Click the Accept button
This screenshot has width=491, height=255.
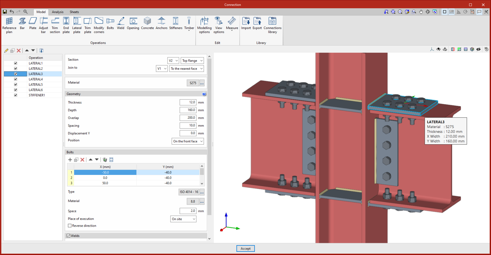click(245, 249)
